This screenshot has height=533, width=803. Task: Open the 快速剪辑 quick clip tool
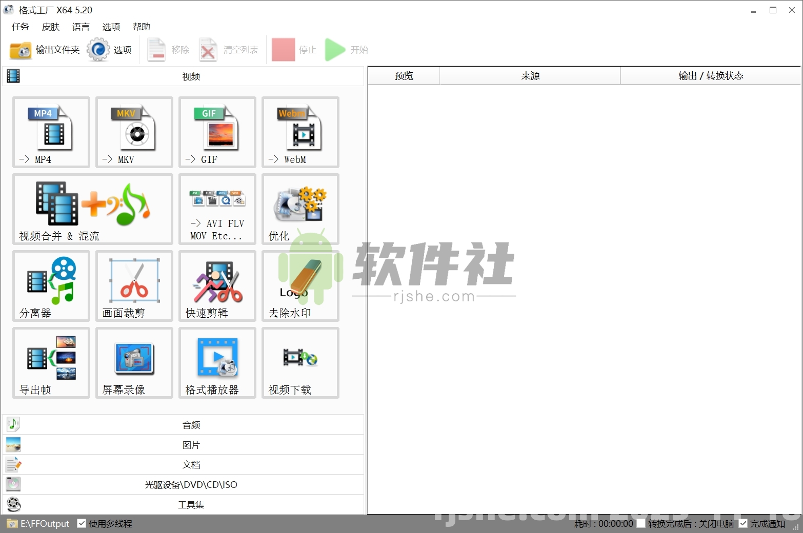pos(217,286)
